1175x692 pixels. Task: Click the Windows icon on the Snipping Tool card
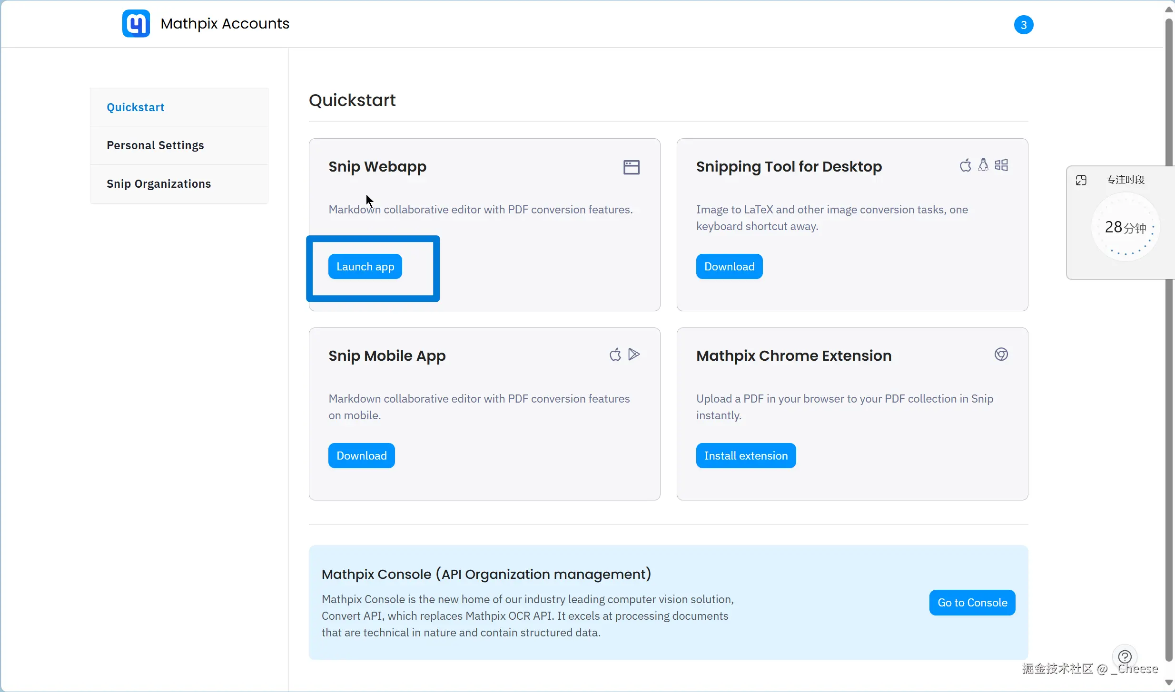pyautogui.click(x=1001, y=165)
